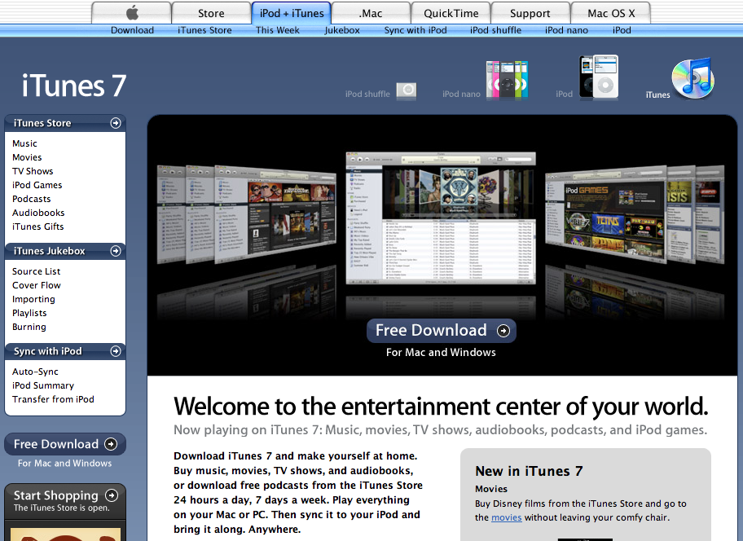
Task: Open the Store tab
Action: [211, 13]
